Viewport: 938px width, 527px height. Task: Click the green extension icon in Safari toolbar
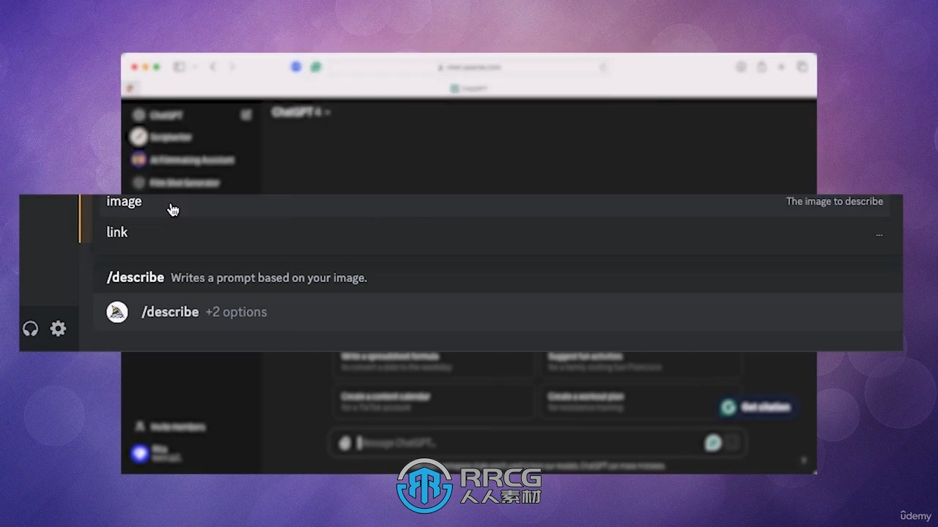[316, 67]
